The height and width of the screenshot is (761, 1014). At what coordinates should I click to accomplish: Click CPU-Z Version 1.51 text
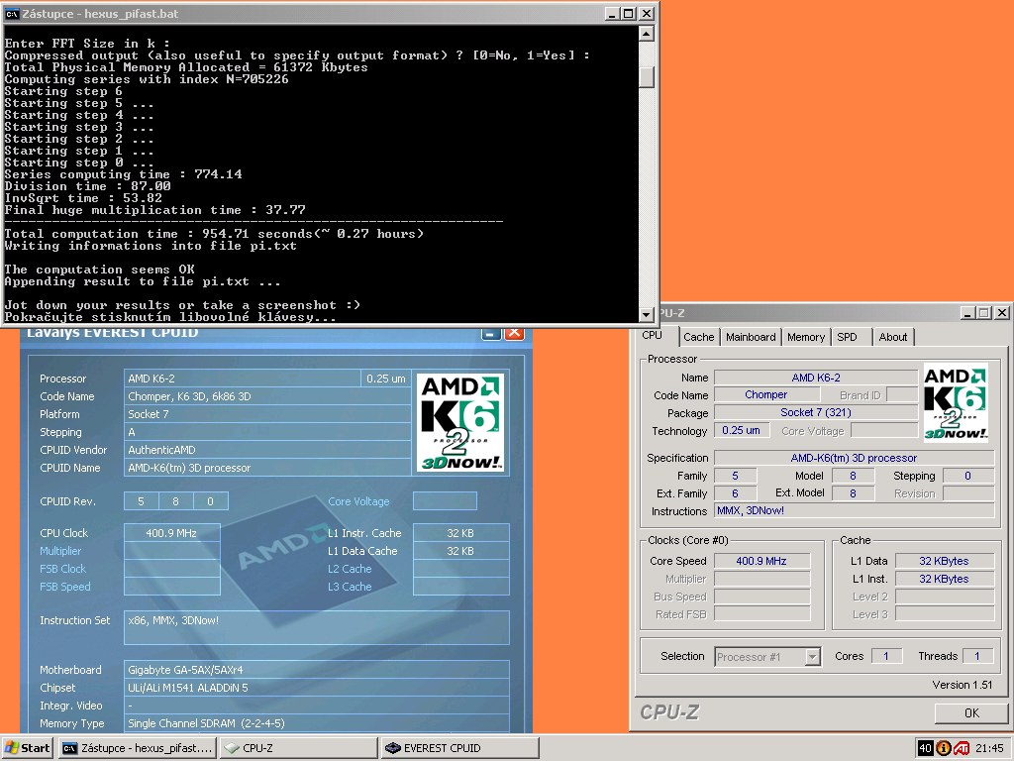[x=962, y=685]
